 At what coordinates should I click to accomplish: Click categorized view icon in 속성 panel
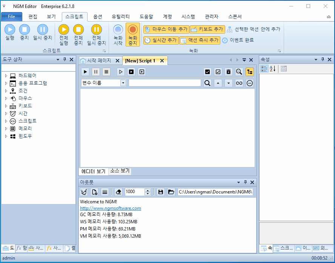click(x=264, y=69)
